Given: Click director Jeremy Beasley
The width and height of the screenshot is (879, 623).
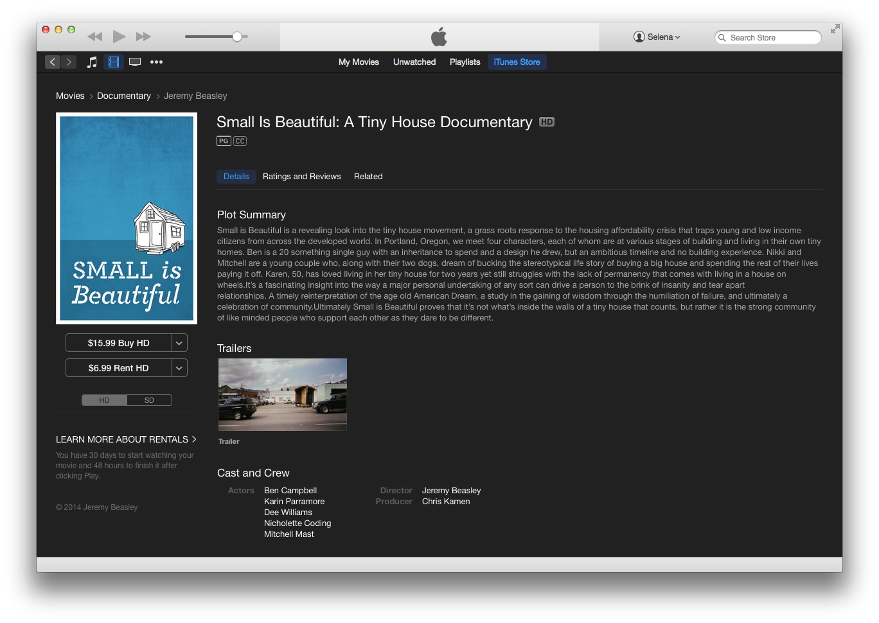Looking at the screenshot, I should tap(451, 491).
